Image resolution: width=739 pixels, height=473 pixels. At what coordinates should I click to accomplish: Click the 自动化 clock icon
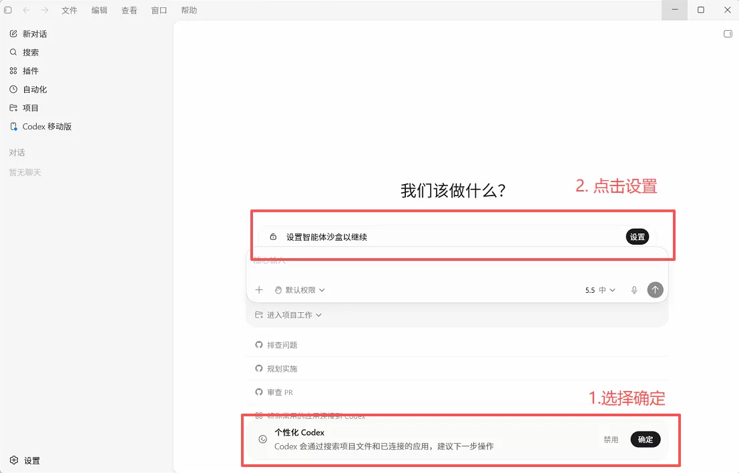(x=13, y=89)
